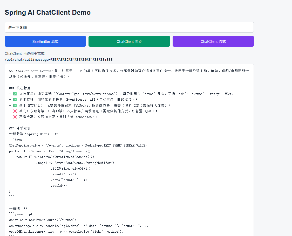Screen dimensions: 292x236
Task: Click the SseEmitter 流式 button
Action: [x=45, y=41]
